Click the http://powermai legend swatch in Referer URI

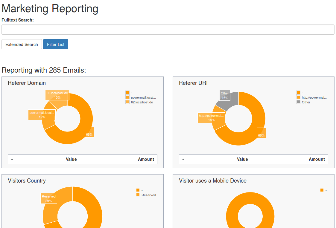tap(298, 97)
